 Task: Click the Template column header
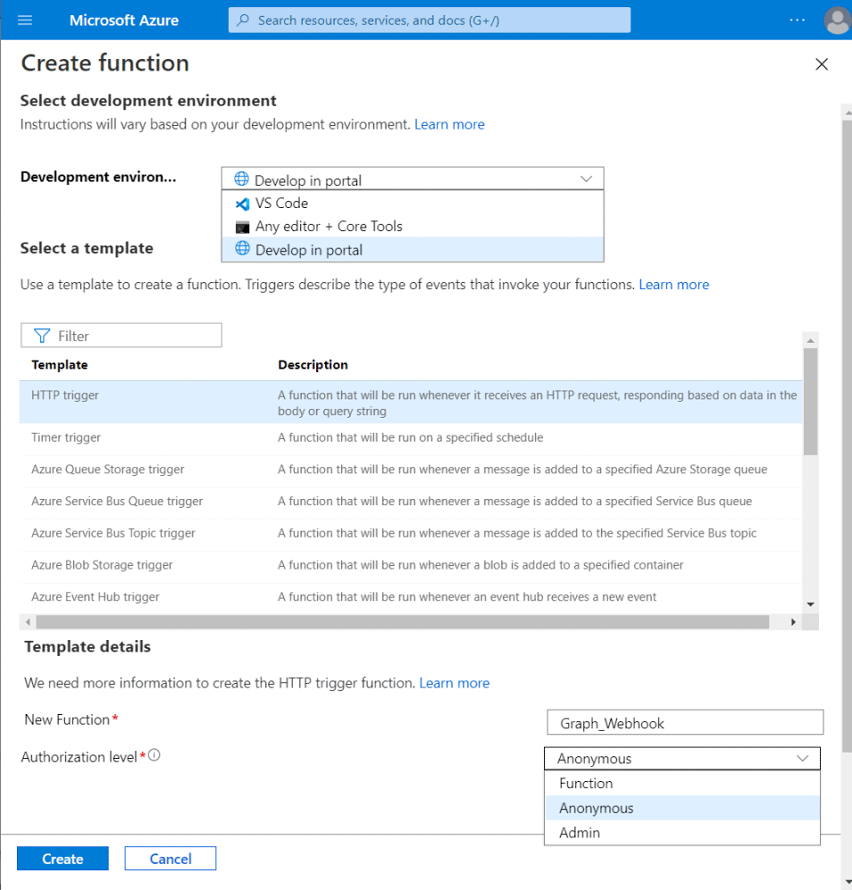[60, 364]
